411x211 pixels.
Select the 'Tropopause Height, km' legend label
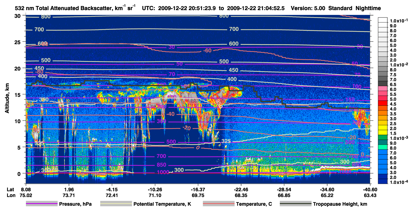point(340,204)
